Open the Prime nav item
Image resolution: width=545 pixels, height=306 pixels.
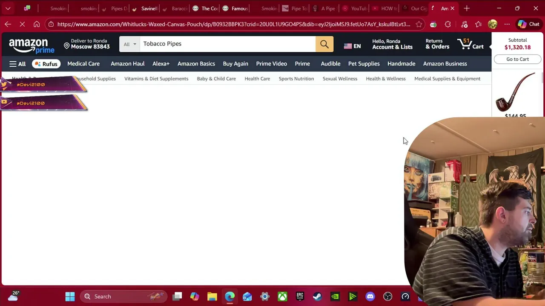tap(302, 64)
